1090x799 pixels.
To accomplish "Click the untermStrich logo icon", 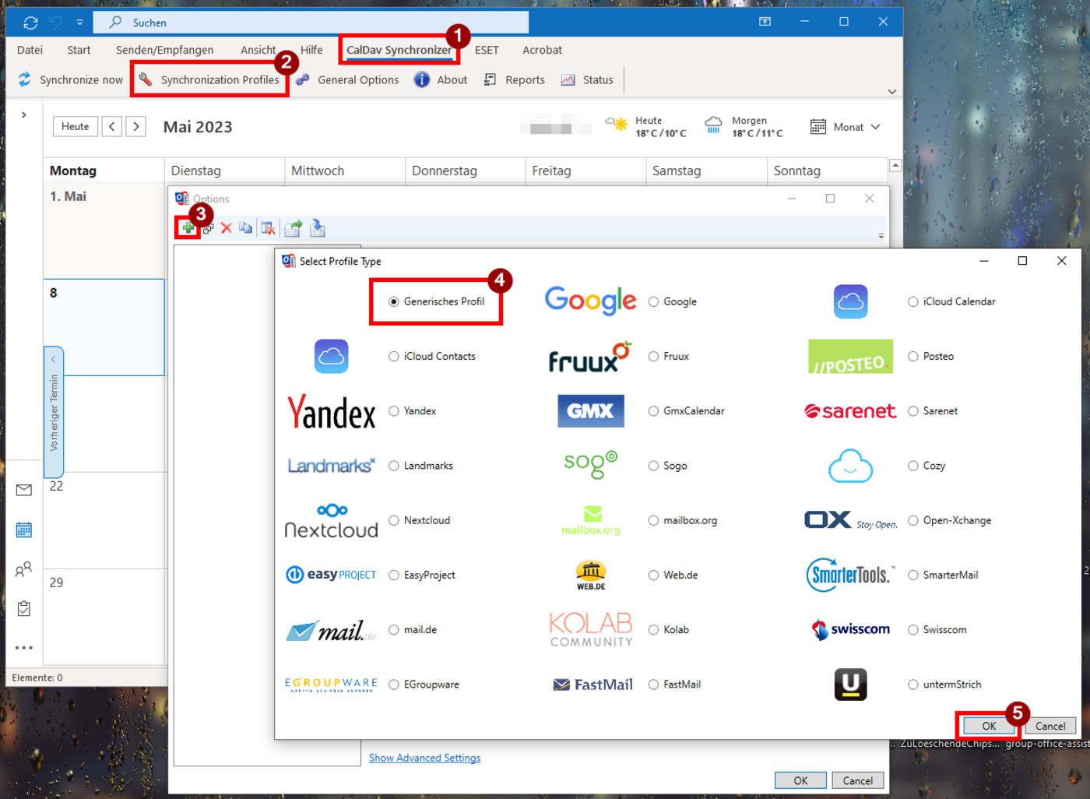I will coord(850,685).
